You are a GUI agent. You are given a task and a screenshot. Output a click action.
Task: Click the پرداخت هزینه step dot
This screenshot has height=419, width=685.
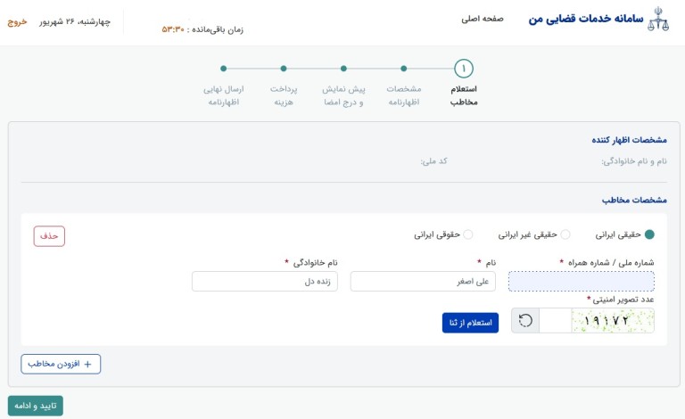pos(283,69)
